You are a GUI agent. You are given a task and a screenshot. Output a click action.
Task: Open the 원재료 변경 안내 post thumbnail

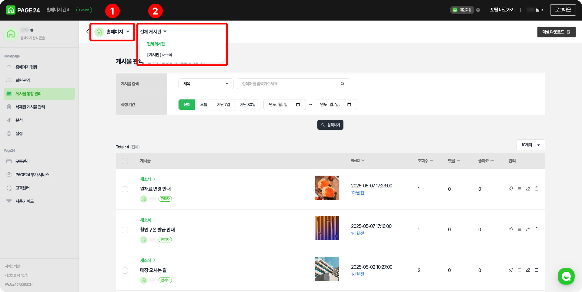[x=327, y=188]
